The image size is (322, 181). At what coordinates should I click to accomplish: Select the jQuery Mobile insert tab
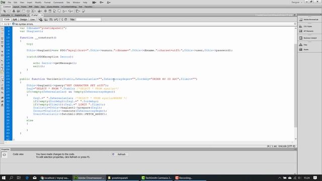pyautogui.click(x=53, y=7)
